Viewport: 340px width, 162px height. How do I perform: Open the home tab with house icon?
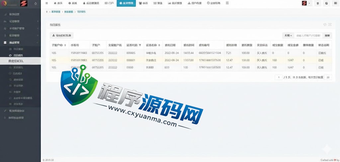pyautogui.click(x=58, y=3)
